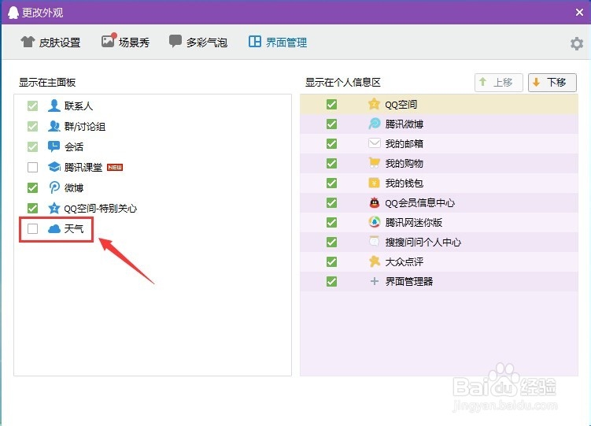Image resolution: width=591 pixels, height=426 pixels.
Task: Click the 腾讯网迷你版 icon
Action: [375, 222]
